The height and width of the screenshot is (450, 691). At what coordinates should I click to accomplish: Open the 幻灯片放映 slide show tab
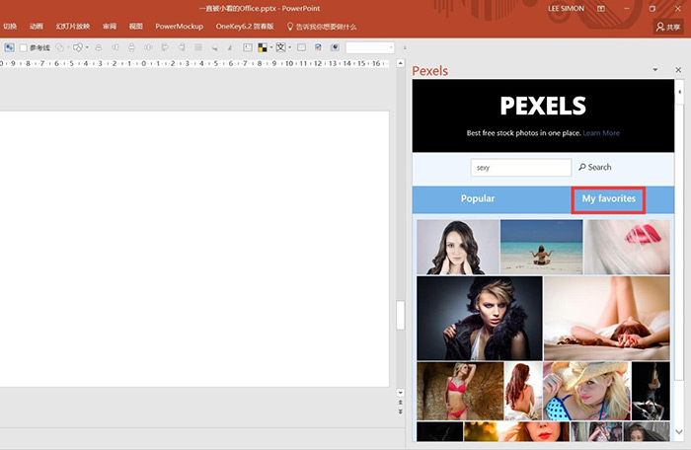tap(73, 27)
